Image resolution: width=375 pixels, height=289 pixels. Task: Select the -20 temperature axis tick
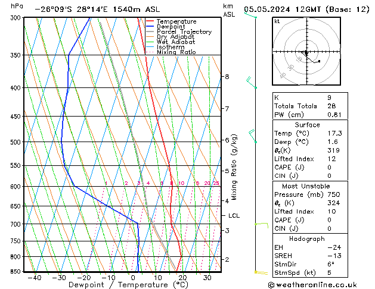[x=83, y=278]
